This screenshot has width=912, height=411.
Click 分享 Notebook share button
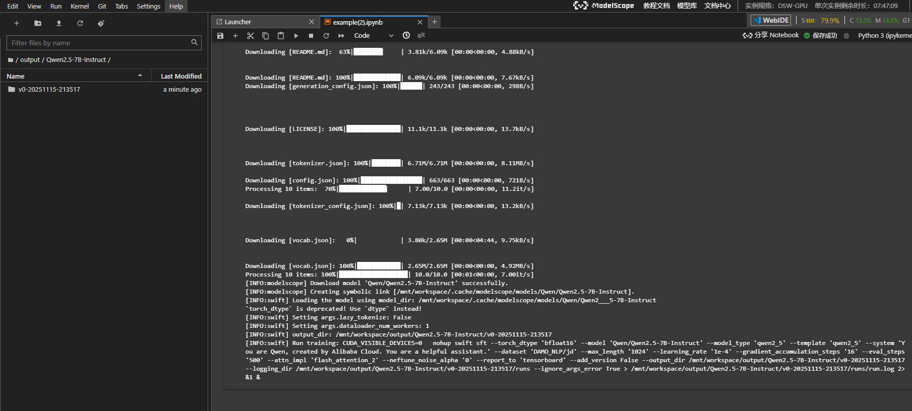[771, 35]
